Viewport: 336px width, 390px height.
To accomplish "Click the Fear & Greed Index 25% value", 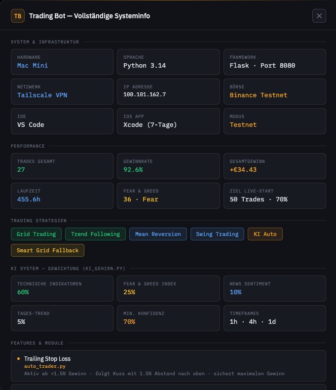I will click(129, 292).
